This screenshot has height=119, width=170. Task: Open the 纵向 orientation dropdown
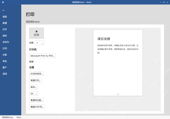tap(34, 87)
